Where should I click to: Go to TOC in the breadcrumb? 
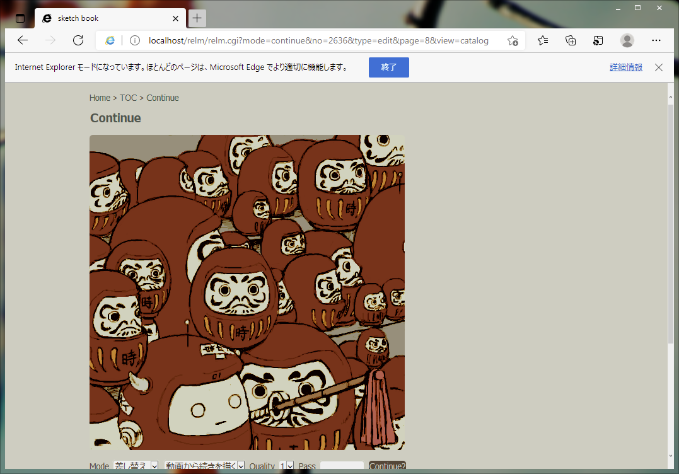[128, 98]
